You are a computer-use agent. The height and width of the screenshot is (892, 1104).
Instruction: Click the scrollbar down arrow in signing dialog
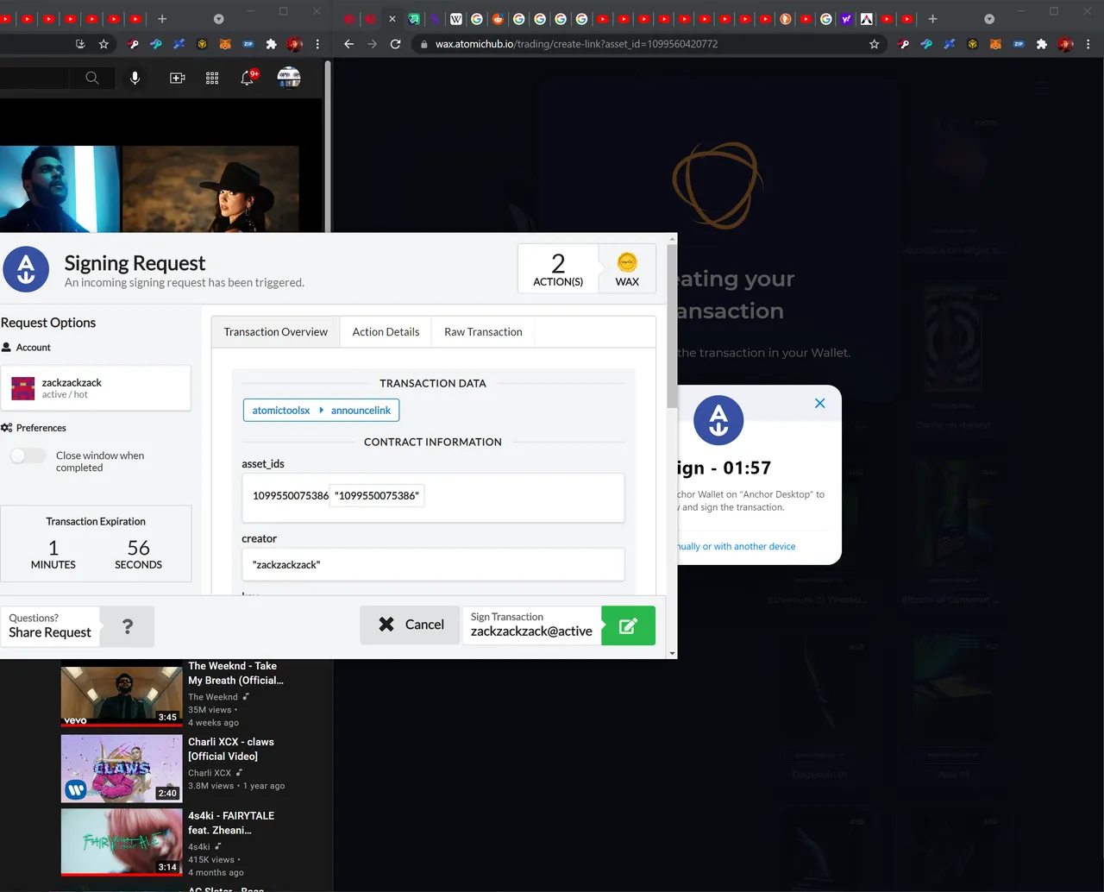click(x=672, y=653)
